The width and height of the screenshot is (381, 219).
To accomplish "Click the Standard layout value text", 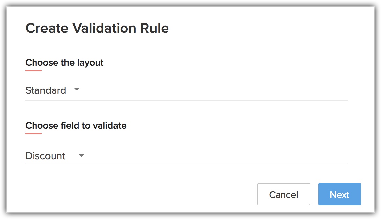I will tap(46, 90).
